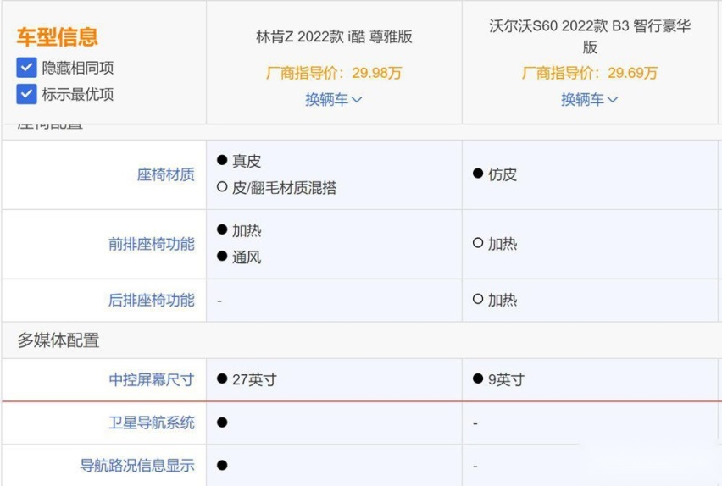The image size is (722, 486).
Task: Click the 座椅材质 row label link
Action: (x=166, y=175)
